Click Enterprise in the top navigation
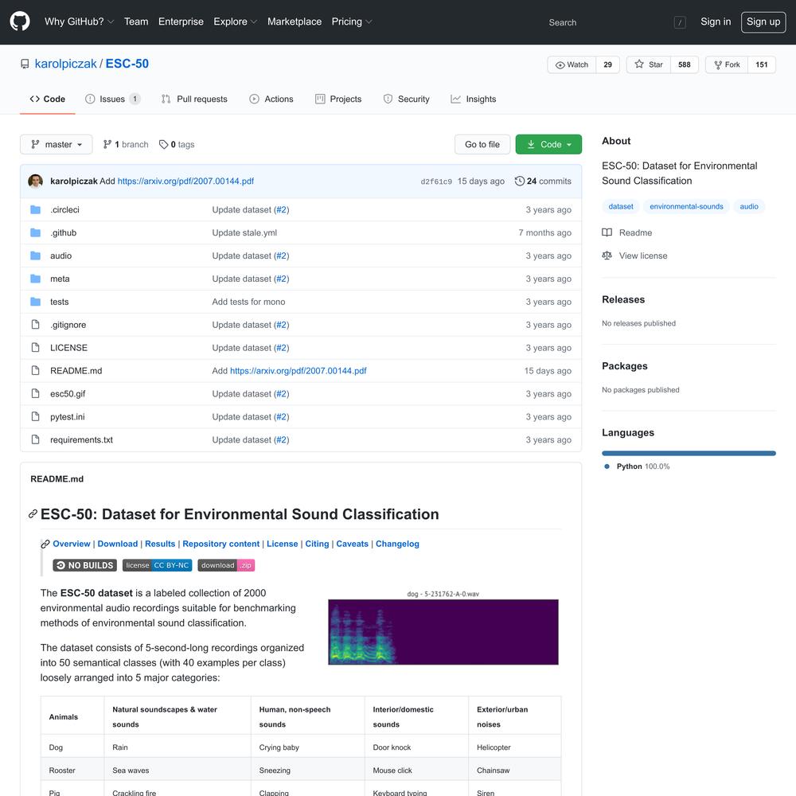 (181, 21)
